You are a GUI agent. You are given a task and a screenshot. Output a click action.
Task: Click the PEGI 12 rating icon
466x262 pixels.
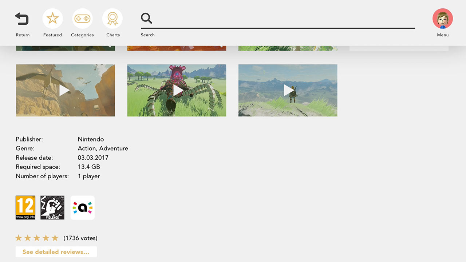coord(25,207)
